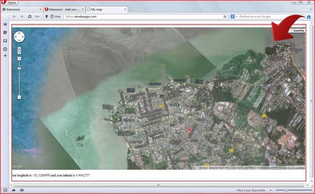315x194 pixels.
Task: Open the closed tabs chevron menu
Action: tap(311, 9)
